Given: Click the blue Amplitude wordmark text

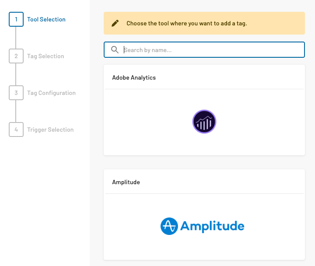Looking at the screenshot, I should coord(212,226).
